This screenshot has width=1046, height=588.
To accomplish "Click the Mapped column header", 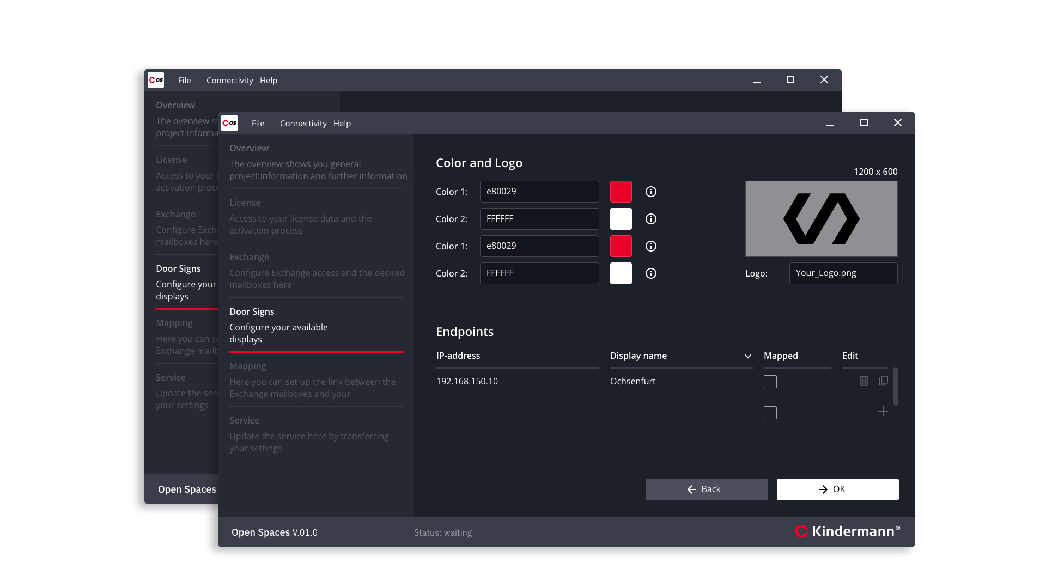I will (781, 356).
